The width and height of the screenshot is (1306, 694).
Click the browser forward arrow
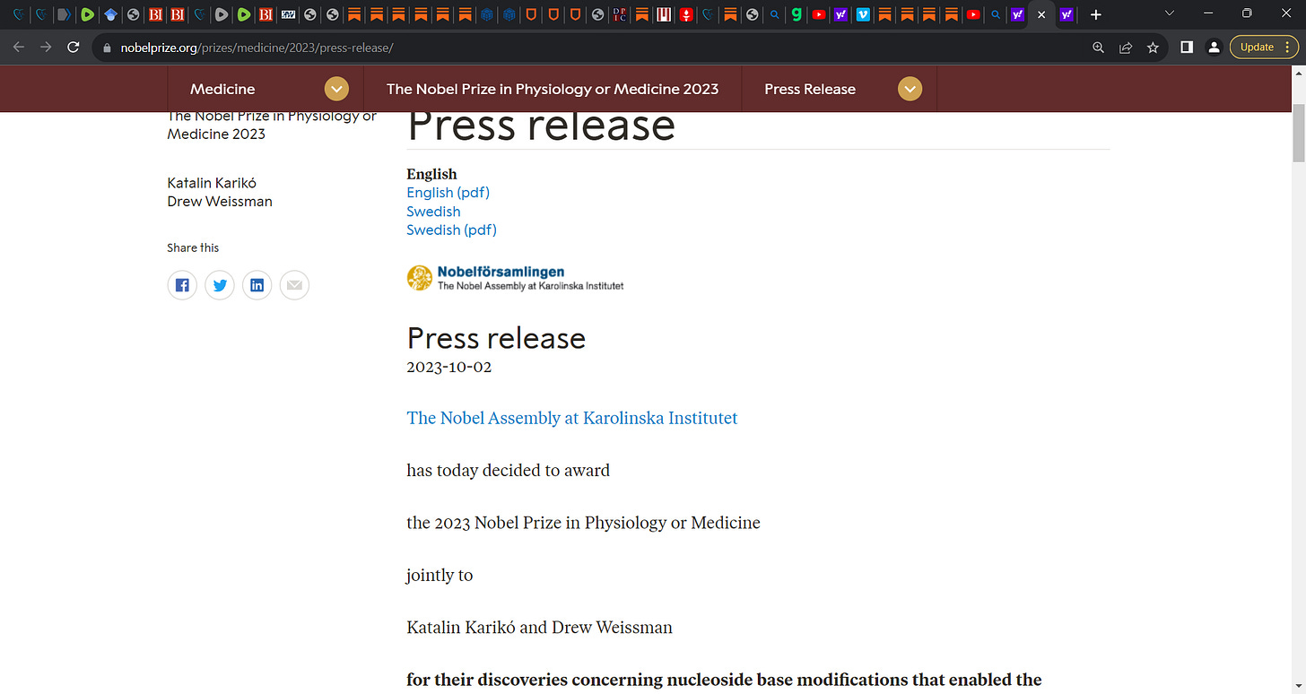(x=46, y=48)
